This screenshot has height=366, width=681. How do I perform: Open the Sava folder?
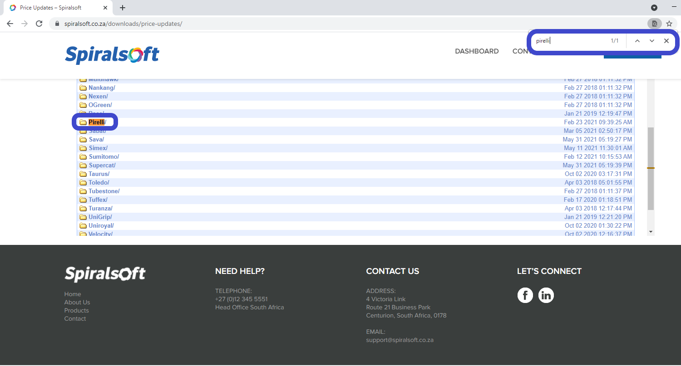[x=96, y=139]
